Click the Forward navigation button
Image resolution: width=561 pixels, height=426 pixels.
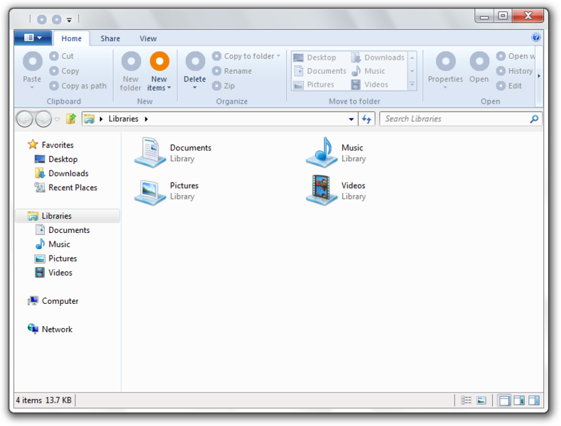(x=43, y=119)
